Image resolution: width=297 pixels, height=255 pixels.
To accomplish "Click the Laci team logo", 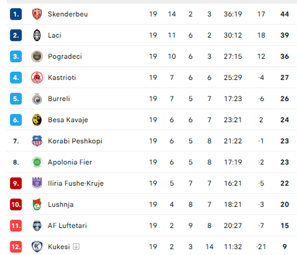I will pyautogui.click(x=37, y=35).
